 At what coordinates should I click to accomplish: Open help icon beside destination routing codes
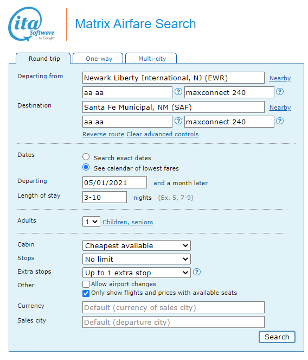(178, 121)
